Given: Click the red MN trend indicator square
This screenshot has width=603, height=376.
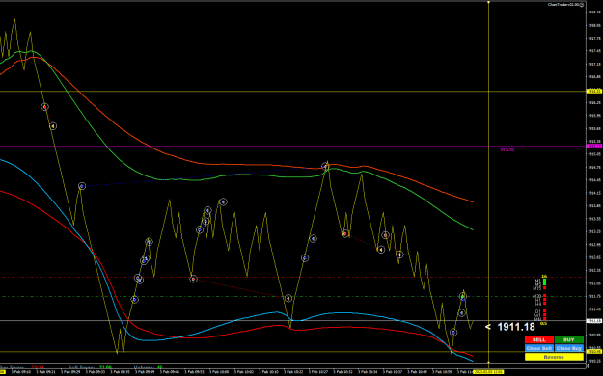Looking at the screenshot, I should point(544,319).
